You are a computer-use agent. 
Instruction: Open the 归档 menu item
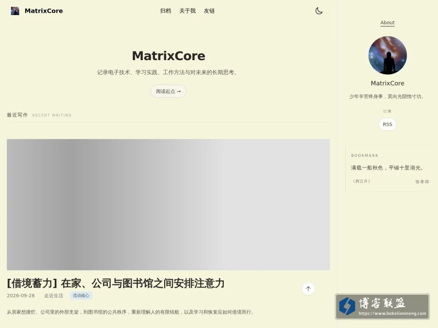pos(166,11)
